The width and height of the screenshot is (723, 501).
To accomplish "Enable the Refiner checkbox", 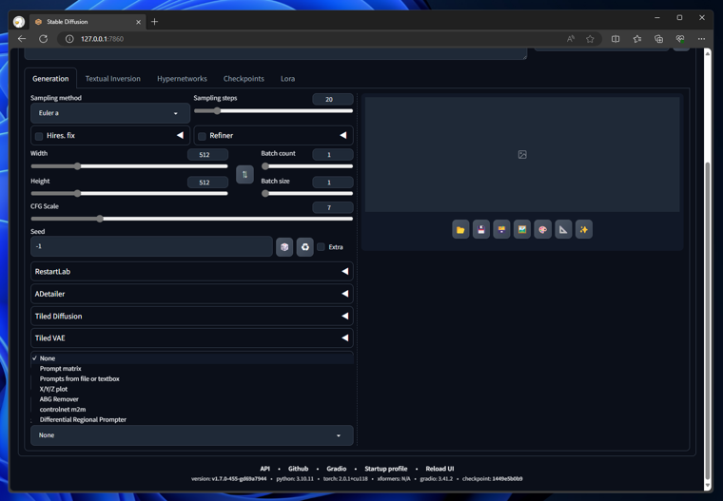I will pos(202,136).
